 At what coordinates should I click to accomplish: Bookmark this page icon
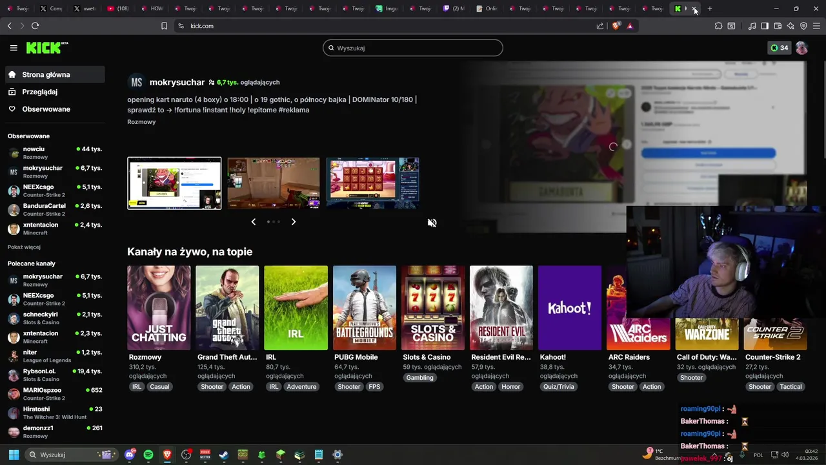(x=164, y=26)
